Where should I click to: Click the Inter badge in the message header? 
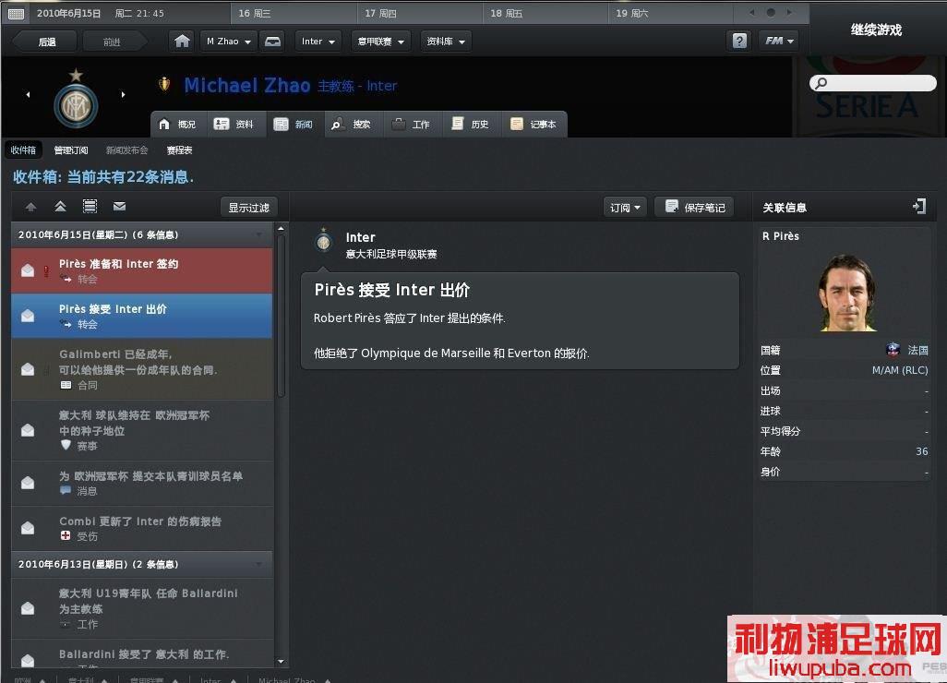pos(324,240)
